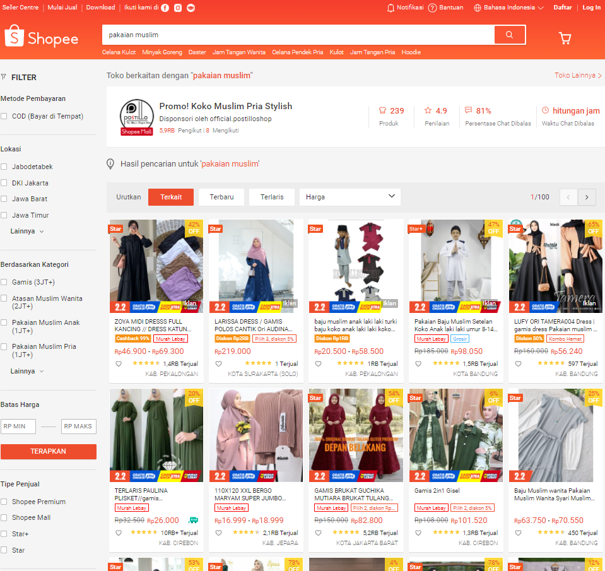Check COD (Bayar di Tempat) checkbox
This screenshot has width=605, height=571.
[x=4, y=116]
